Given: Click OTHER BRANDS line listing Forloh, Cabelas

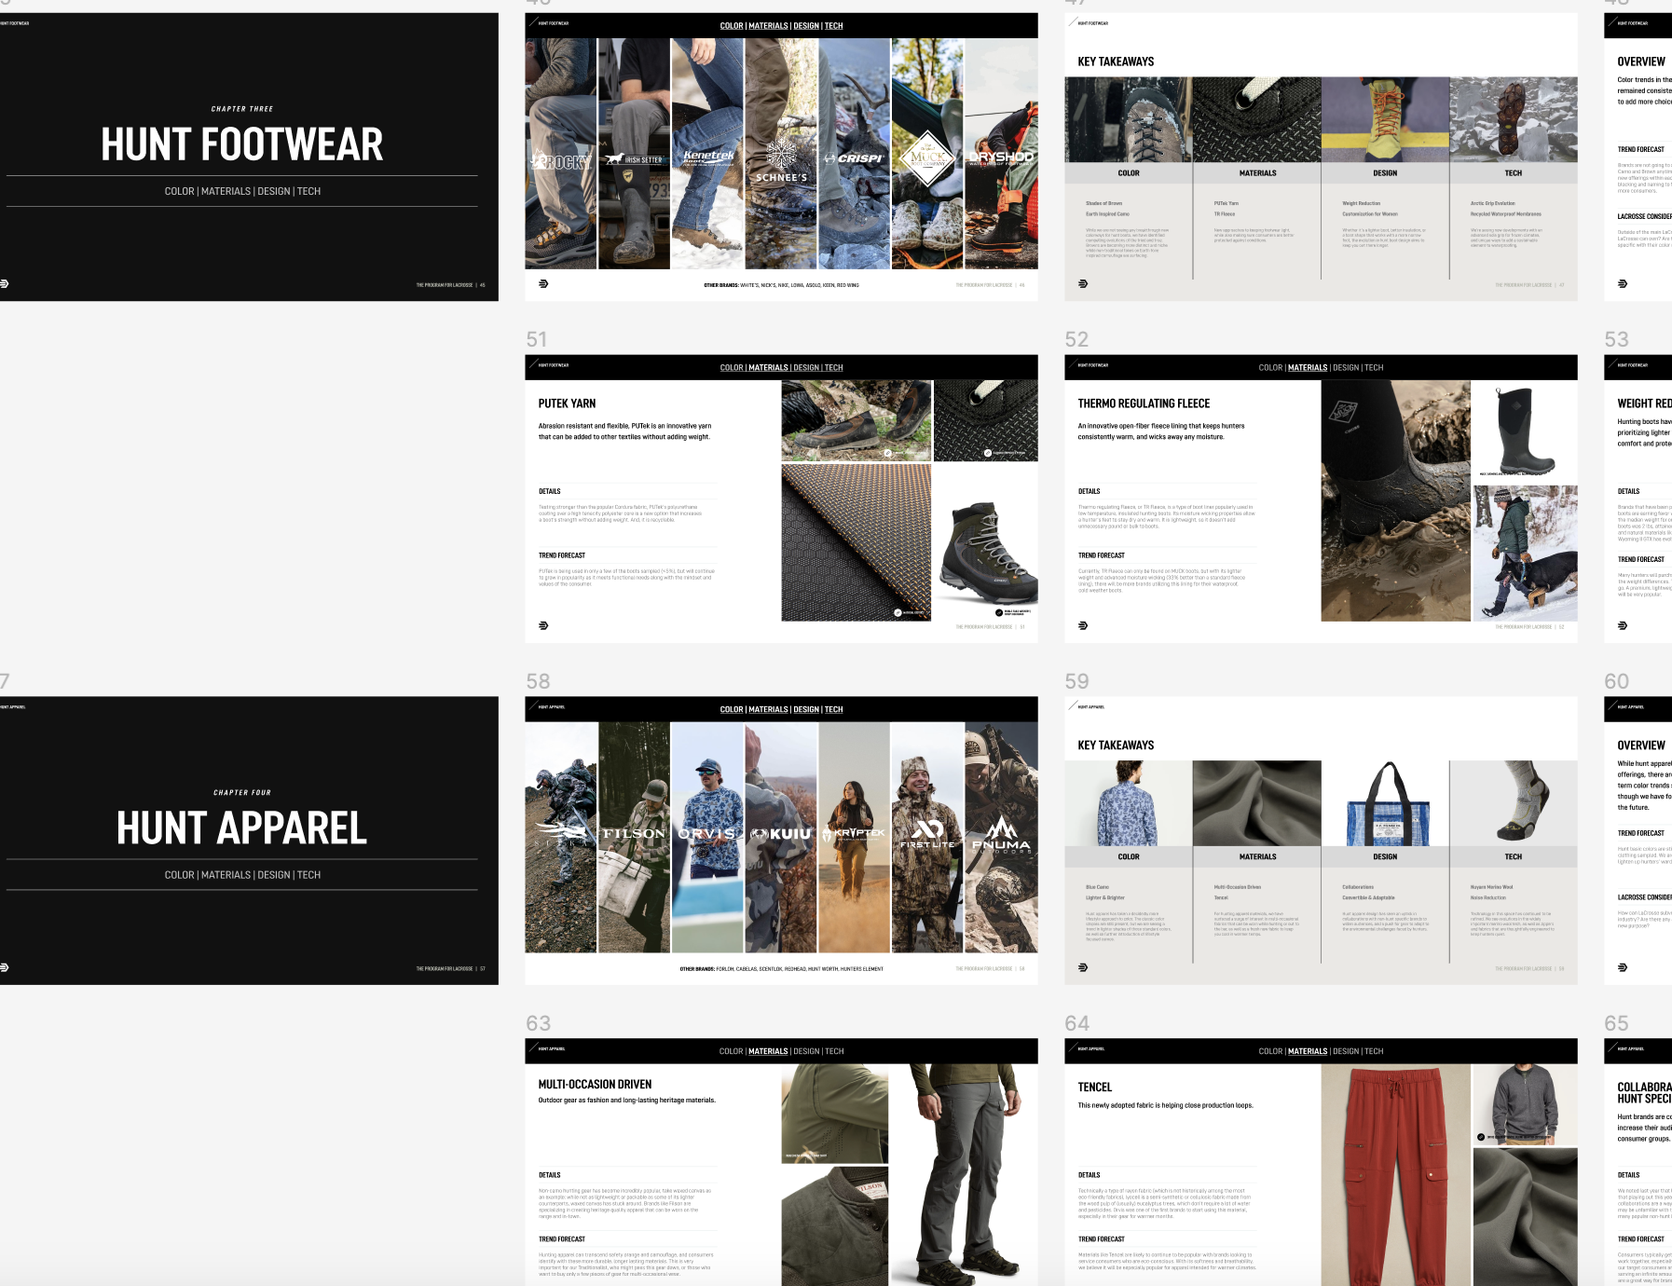Looking at the screenshot, I should coord(781,969).
